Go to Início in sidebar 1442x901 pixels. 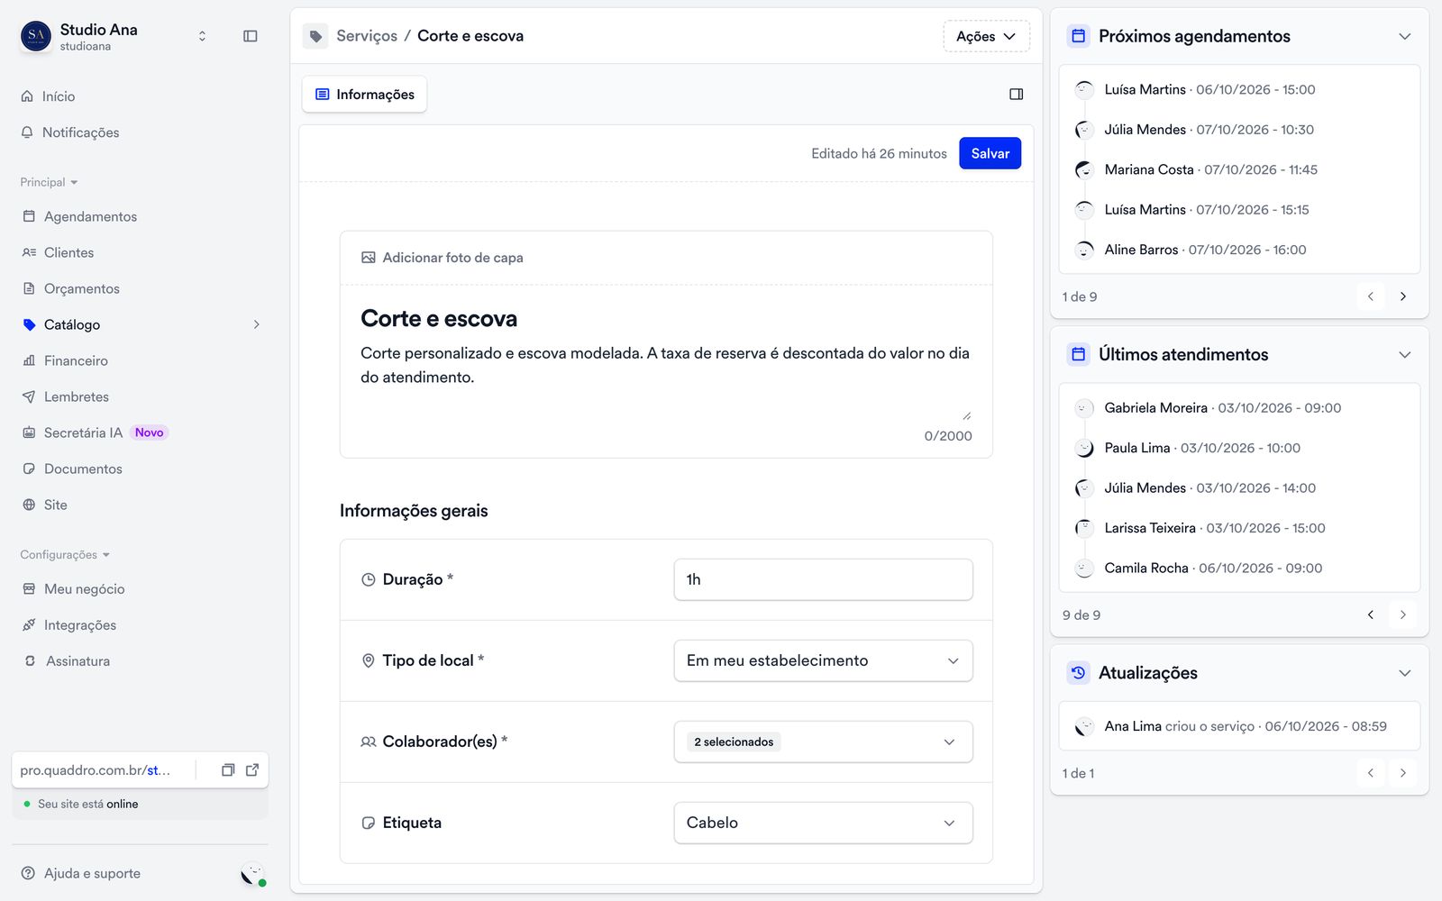click(x=58, y=96)
